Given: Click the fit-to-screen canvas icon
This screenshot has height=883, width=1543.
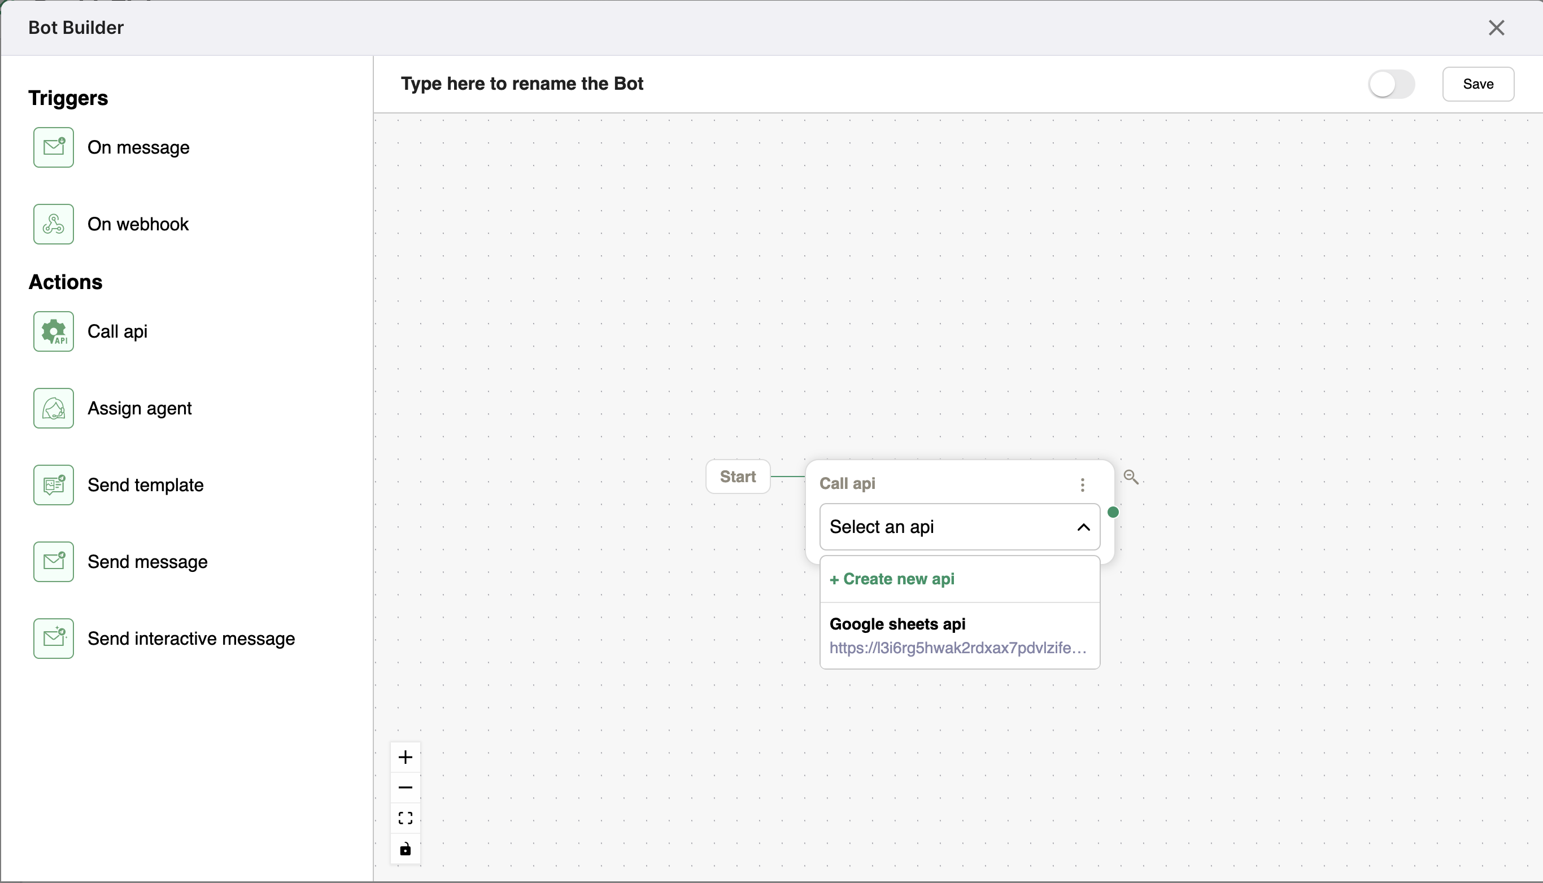Looking at the screenshot, I should coord(405,818).
